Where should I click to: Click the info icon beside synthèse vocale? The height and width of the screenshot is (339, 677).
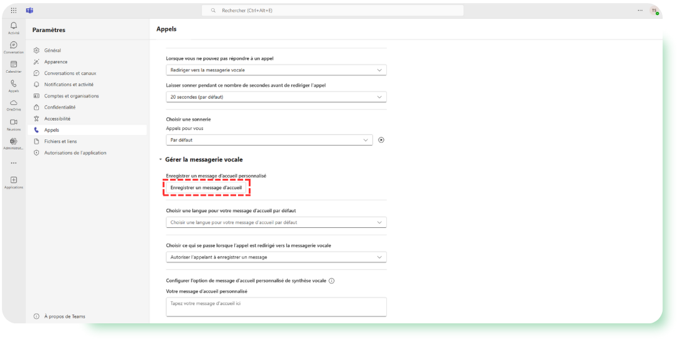(x=332, y=281)
